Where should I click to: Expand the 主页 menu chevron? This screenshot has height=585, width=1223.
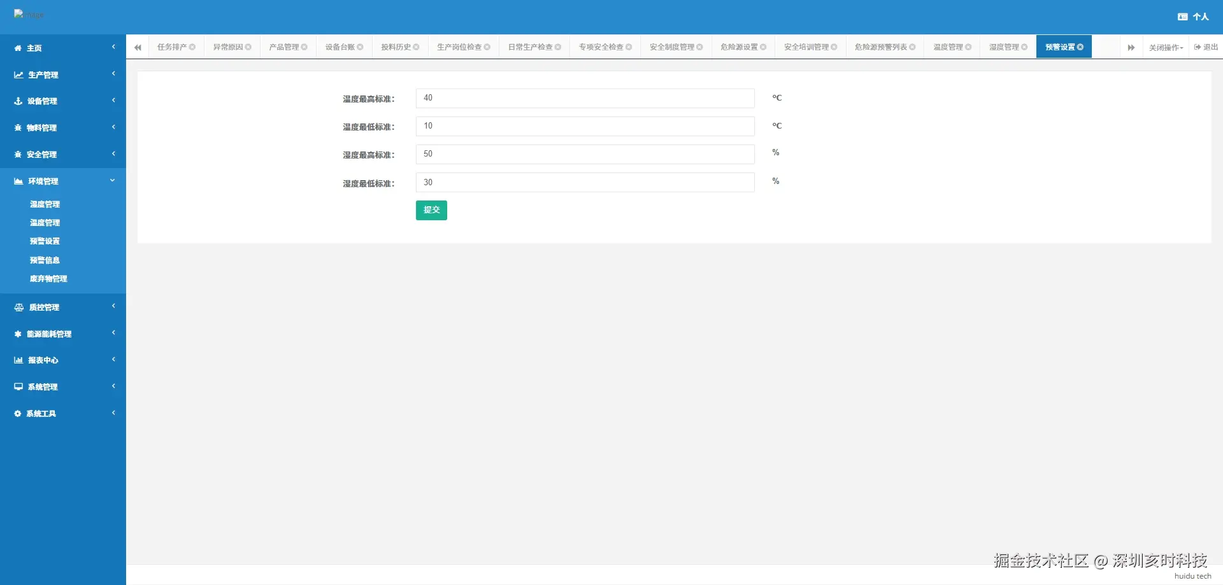(113, 47)
